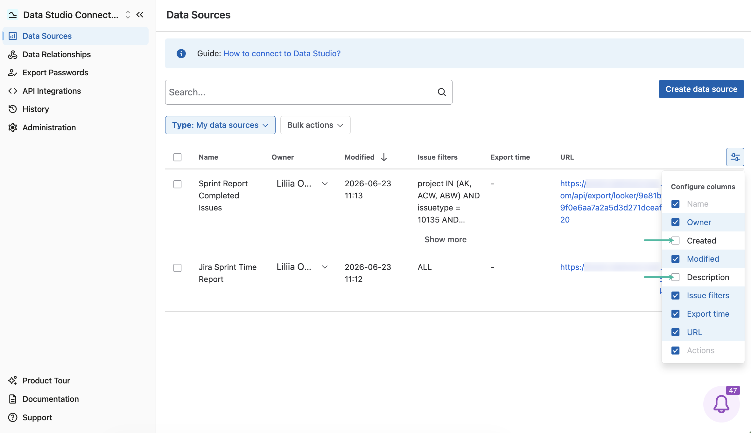This screenshot has height=433, width=751.
Task: Click the ALL issue filter cell
Action: [x=425, y=267]
